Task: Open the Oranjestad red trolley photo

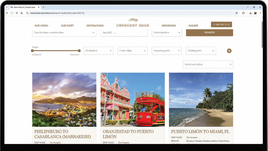Action: 133,100
